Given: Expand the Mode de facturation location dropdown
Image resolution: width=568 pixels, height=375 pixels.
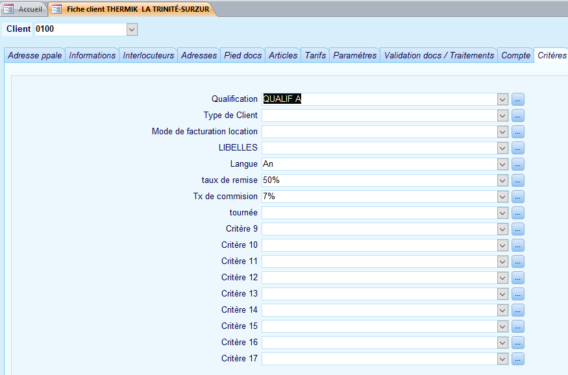Looking at the screenshot, I should (x=502, y=132).
